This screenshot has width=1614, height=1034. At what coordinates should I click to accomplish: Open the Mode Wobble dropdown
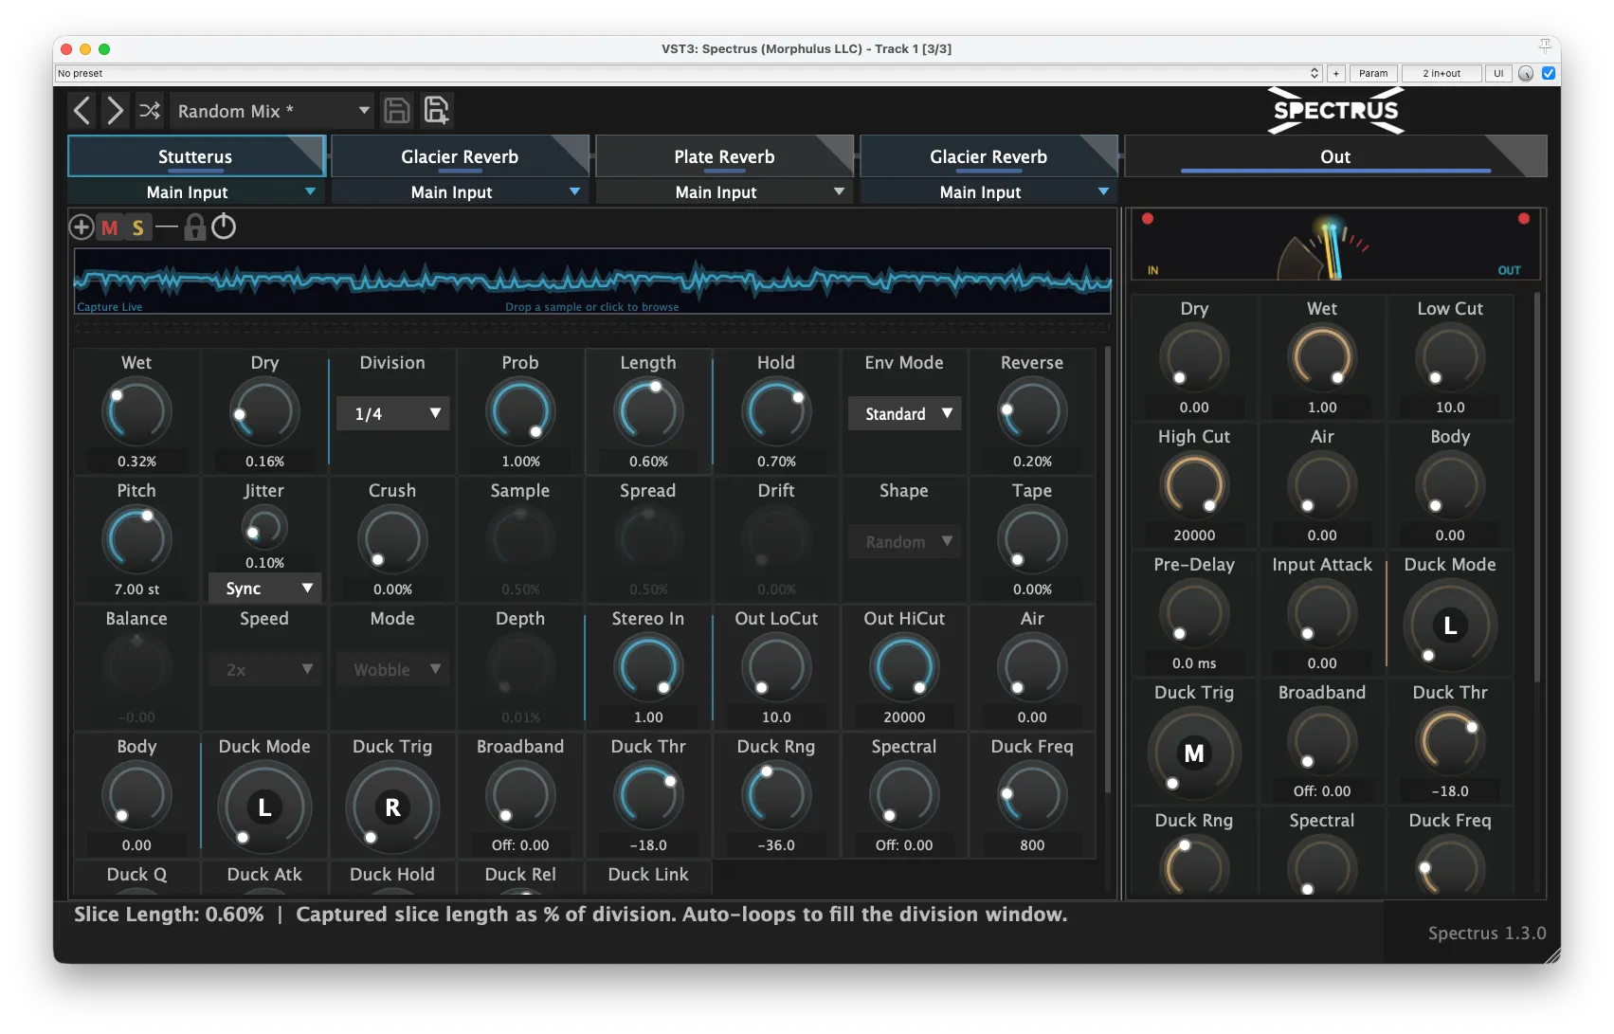tap(392, 670)
